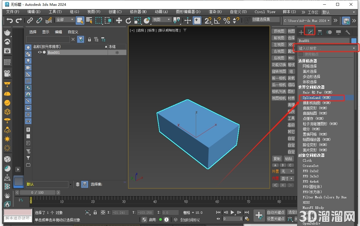The height and width of the screenshot is (226, 360).
Task: Select the Utilities wrench panel icon
Action: pos(348,32)
